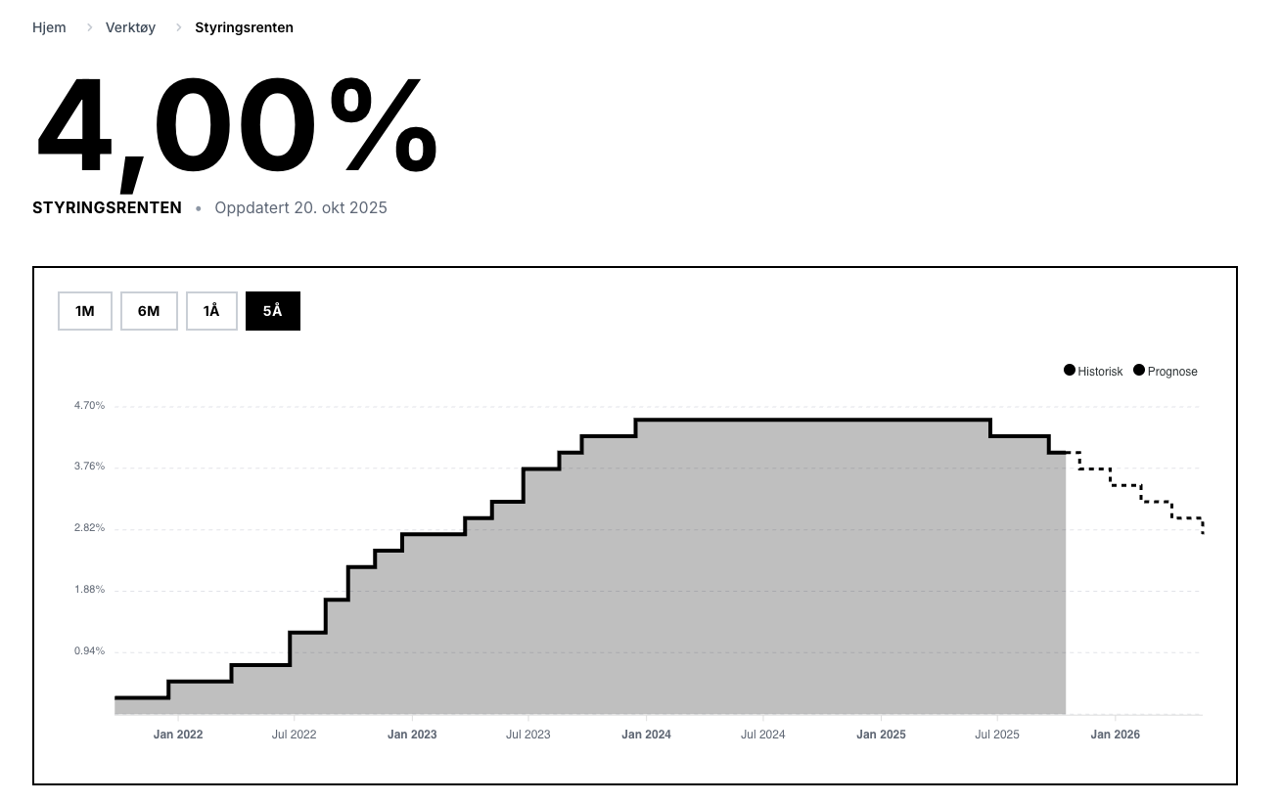Switch chart to 6M range
The width and height of the screenshot is (1281, 803).
pyautogui.click(x=149, y=311)
